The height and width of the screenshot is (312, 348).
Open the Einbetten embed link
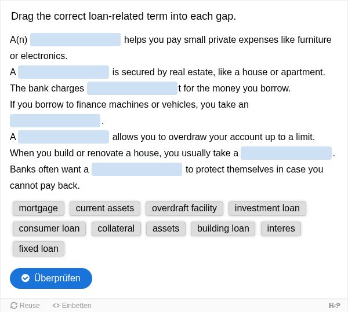coord(72,306)
